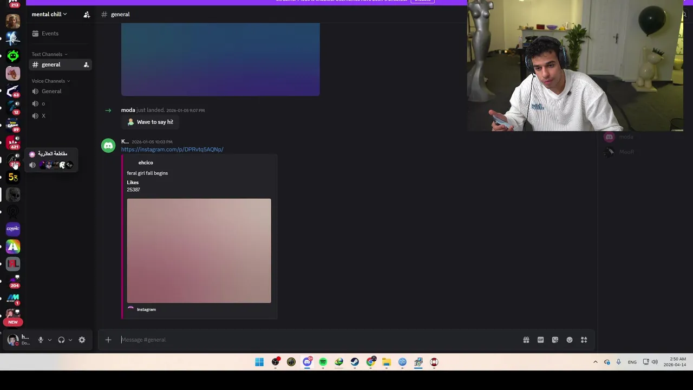The width and height of the screenshot is (693, 390).
Task: Open Windows Start menu
Action: 259,362
